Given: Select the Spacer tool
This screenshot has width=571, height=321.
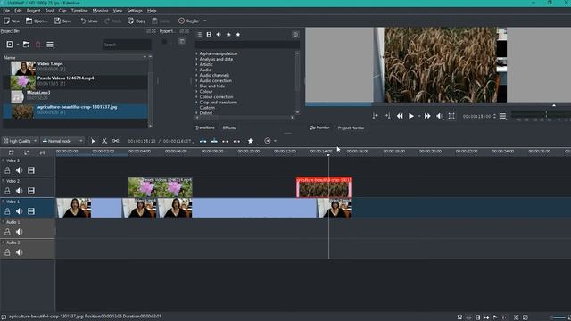Looking at the screenshot, I should coord(115,141).
